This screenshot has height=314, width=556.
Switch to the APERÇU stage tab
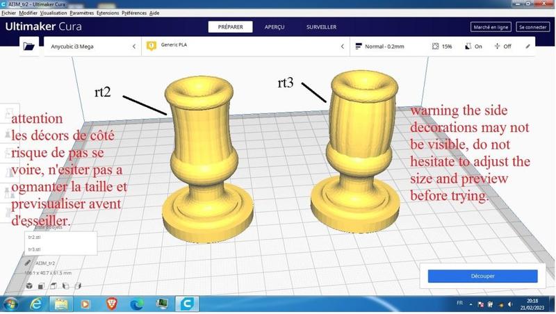[275, 27]
